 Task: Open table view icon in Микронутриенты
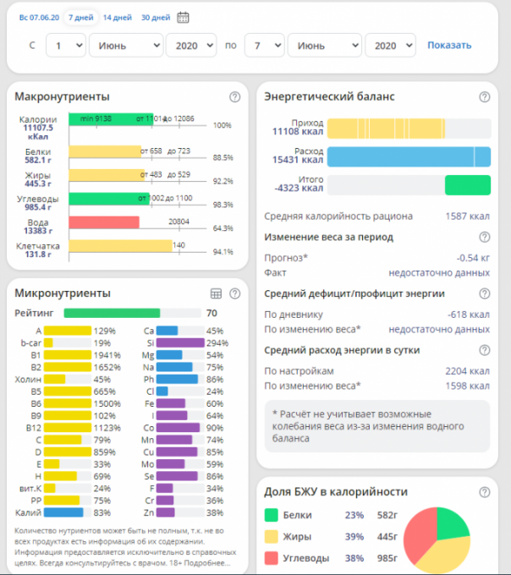coord(216,293)
